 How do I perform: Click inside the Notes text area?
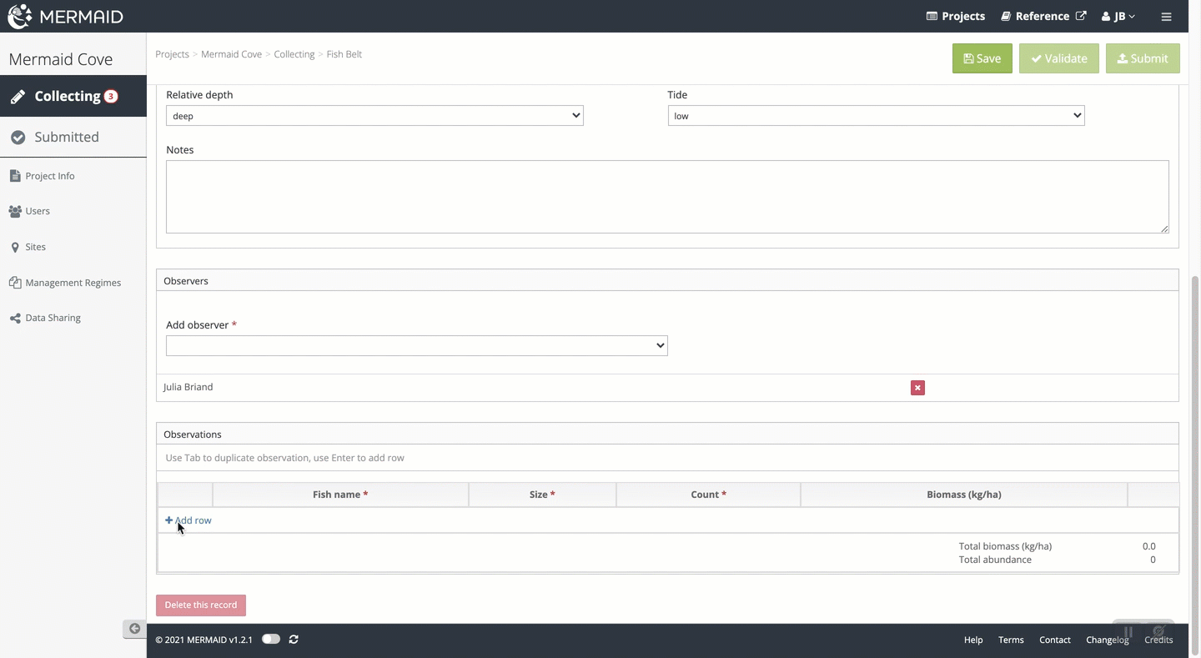pos(666,197)
